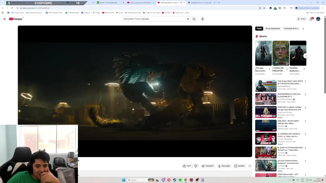Viewport: 326px width, 183px height.
Task: Open the 'Meta Business Suite' bookmark
Action: pyautogui.click(x=133, y=13)
